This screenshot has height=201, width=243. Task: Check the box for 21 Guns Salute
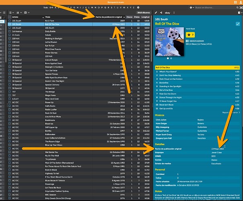click(x=10, y=35)
